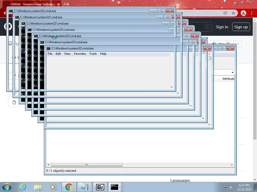Viewport: 257px width, 192px height.
Task: Bookmark the page with the star icon
Action: coord(233,13)
